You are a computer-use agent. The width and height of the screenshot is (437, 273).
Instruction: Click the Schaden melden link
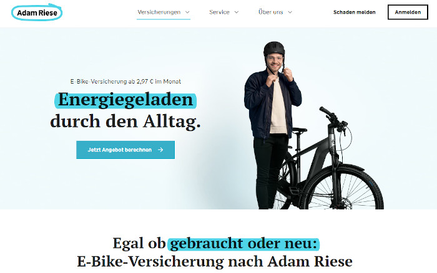pyautogui.click(x=354, y=12)
